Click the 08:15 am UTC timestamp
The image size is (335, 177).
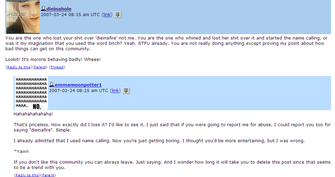(70, 15)
